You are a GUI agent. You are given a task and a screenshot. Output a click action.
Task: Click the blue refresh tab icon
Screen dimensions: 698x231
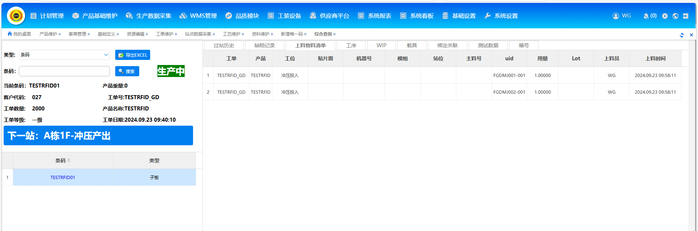pos(682,35)
